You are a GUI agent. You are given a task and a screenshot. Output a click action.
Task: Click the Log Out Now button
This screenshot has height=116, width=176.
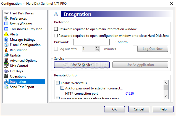[x=153, y=49]
